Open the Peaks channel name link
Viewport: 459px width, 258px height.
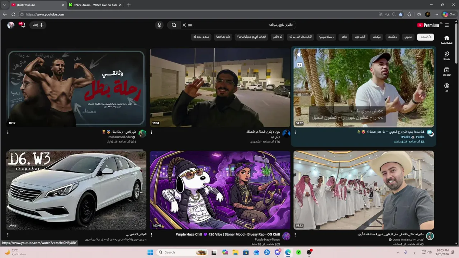[420, 137]
